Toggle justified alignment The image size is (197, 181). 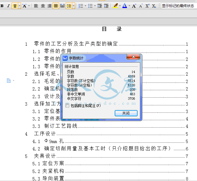pyautogui.click(x=56, y=6)
